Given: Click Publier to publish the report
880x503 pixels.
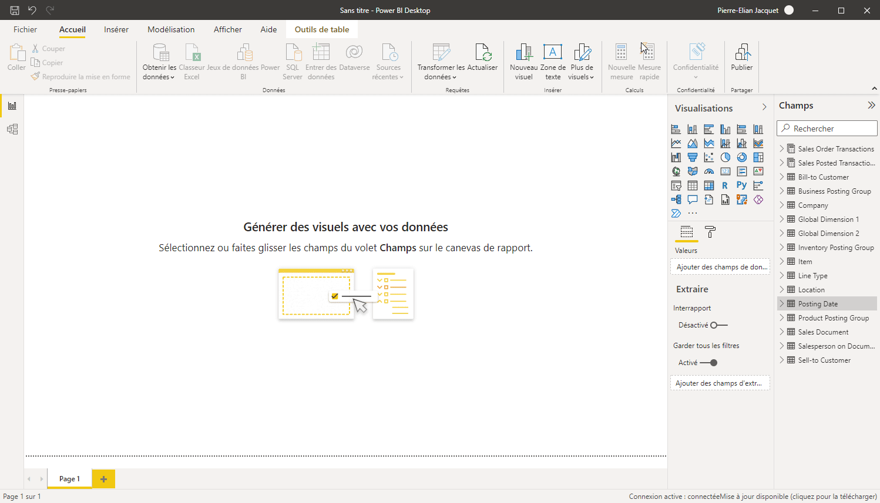Looking at the screenshot, I should click(x=742, y=58).
